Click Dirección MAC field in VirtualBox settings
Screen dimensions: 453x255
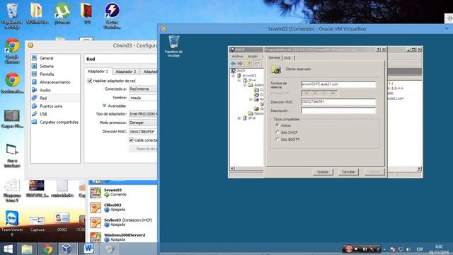click(143, 132)
